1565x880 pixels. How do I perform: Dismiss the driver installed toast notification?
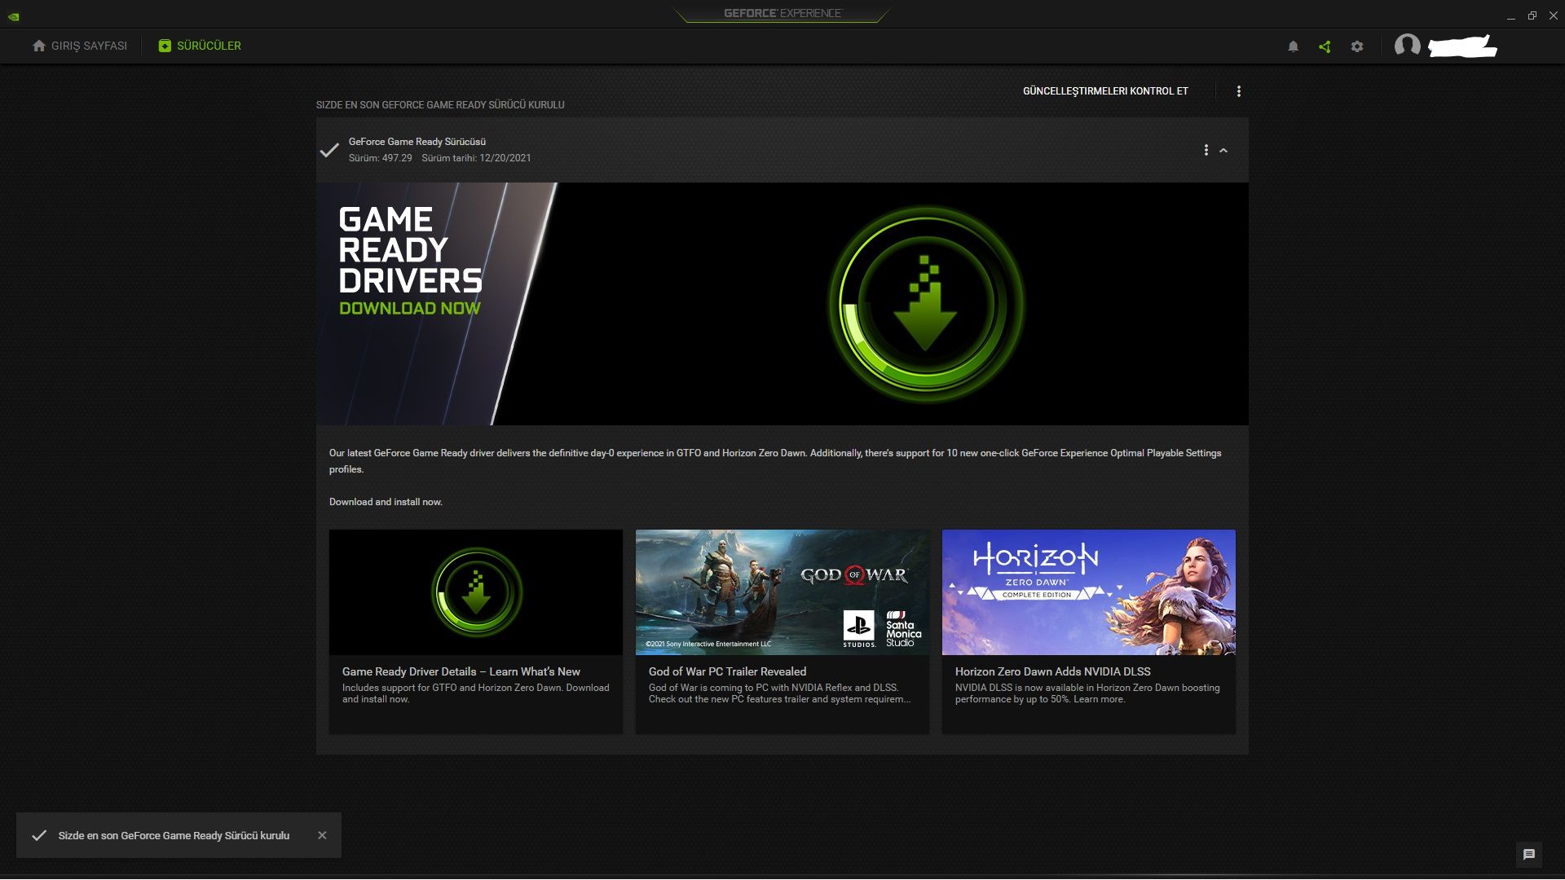(322, 835)
